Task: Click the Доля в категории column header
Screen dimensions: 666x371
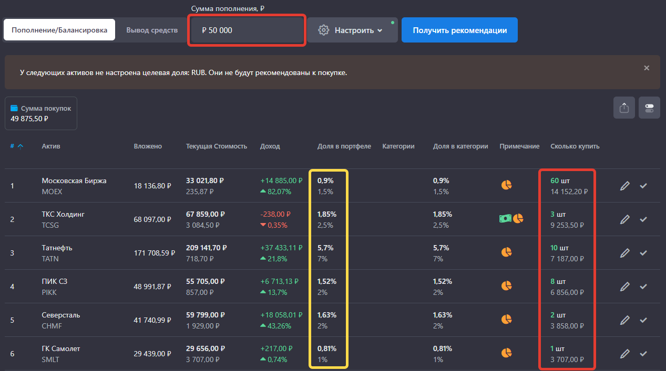Action: coord(460,146)
